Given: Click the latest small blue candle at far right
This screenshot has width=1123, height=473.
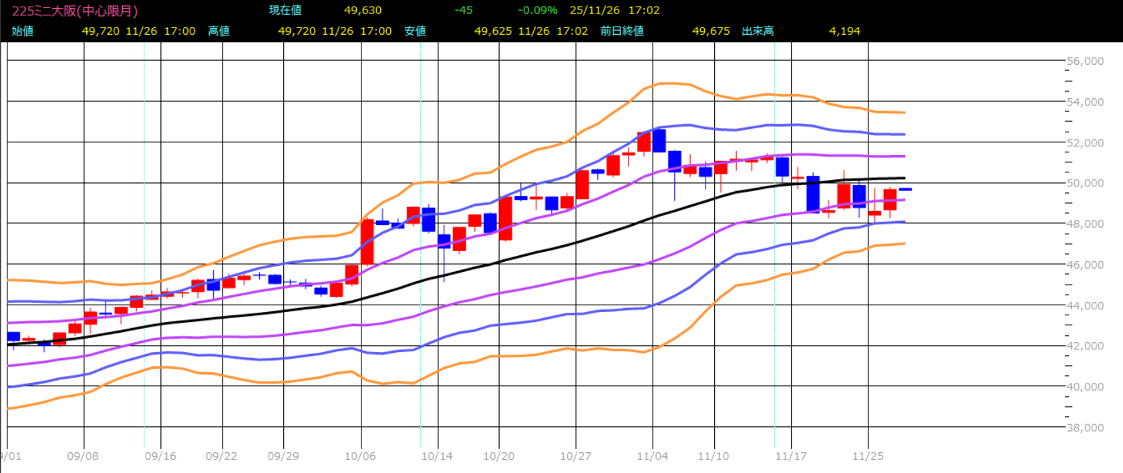Looking at the screenshot, I should click(905, 190).
